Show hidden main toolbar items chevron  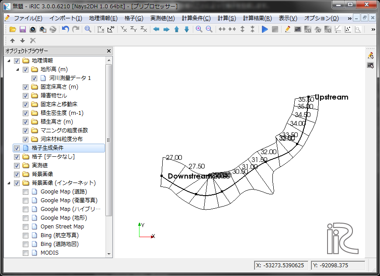pos(373,30)
